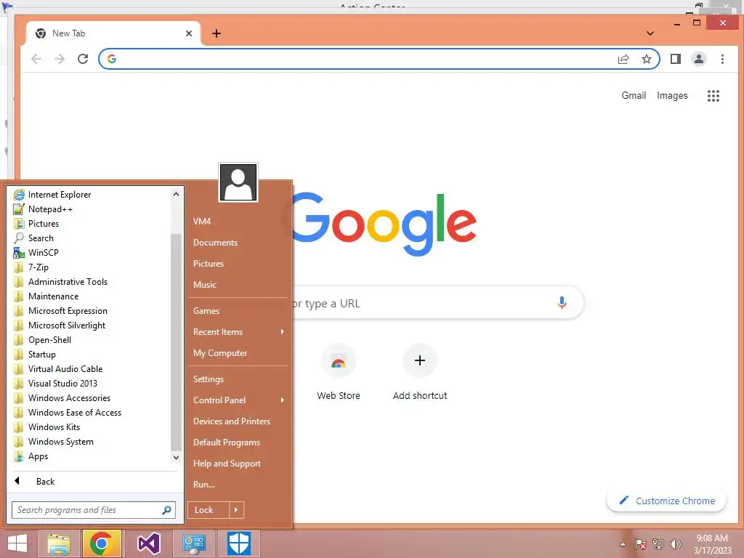The image size is (744, 558).
Task: Open the Control Panel taskbar icon
Action: [x=193, y=543]
